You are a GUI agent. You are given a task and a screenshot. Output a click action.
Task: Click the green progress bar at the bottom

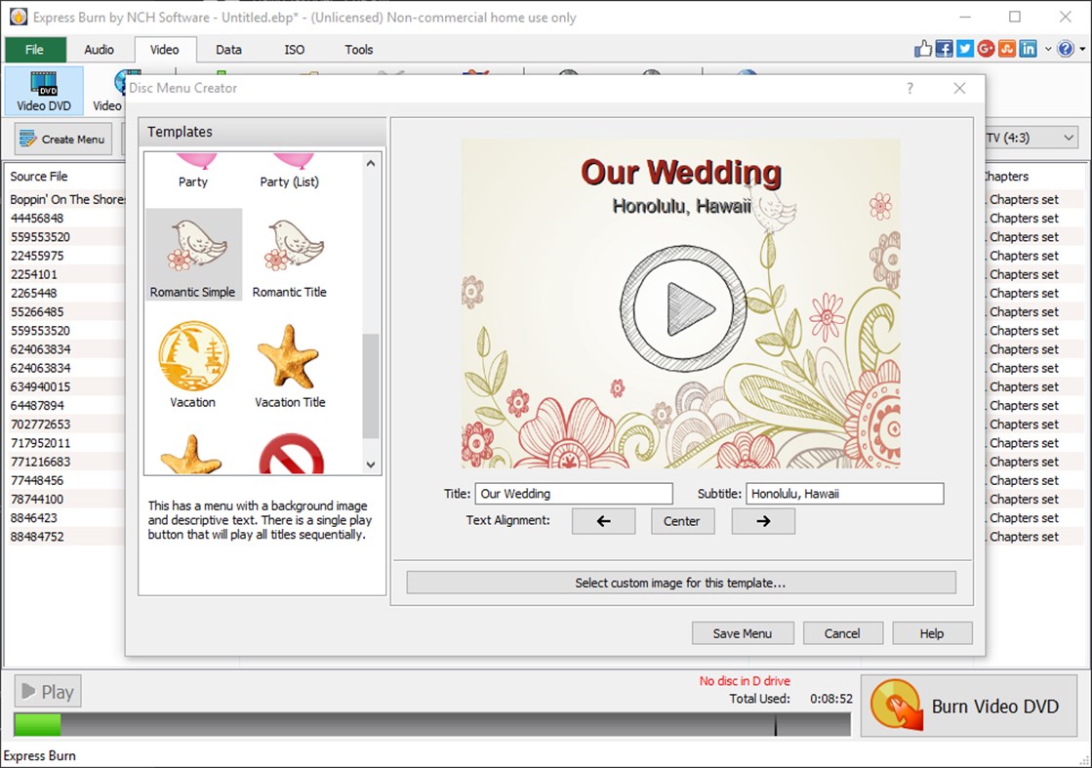coord(36,724)
